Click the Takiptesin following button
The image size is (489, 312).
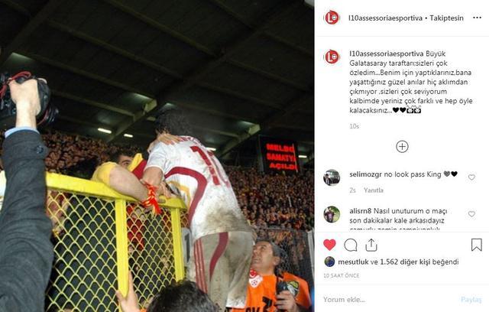coord(446,18)
